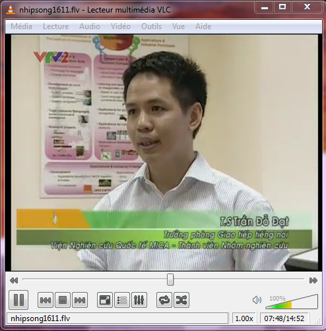Toggle fullscreen video mode icon

[x=105, y=300]
